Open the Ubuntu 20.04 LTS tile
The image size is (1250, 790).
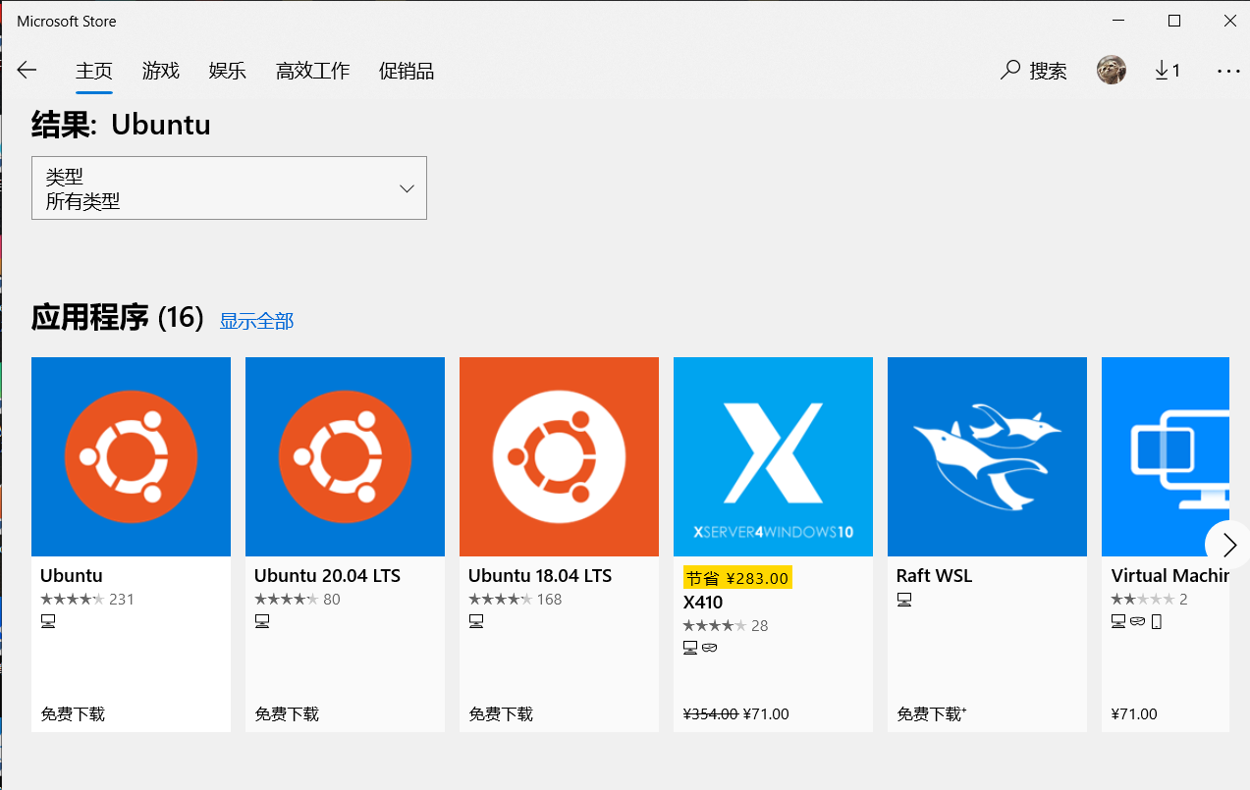click(x=345, y=456)
